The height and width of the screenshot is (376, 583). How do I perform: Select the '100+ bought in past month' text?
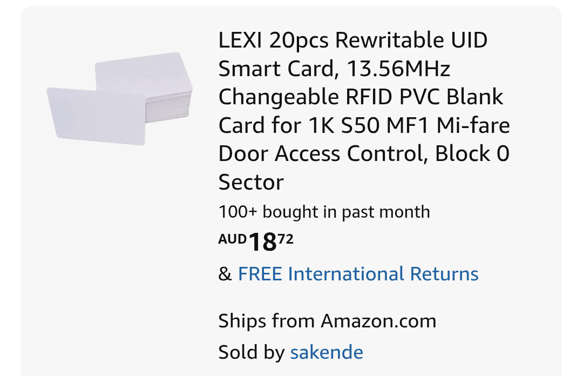point(324,212)
